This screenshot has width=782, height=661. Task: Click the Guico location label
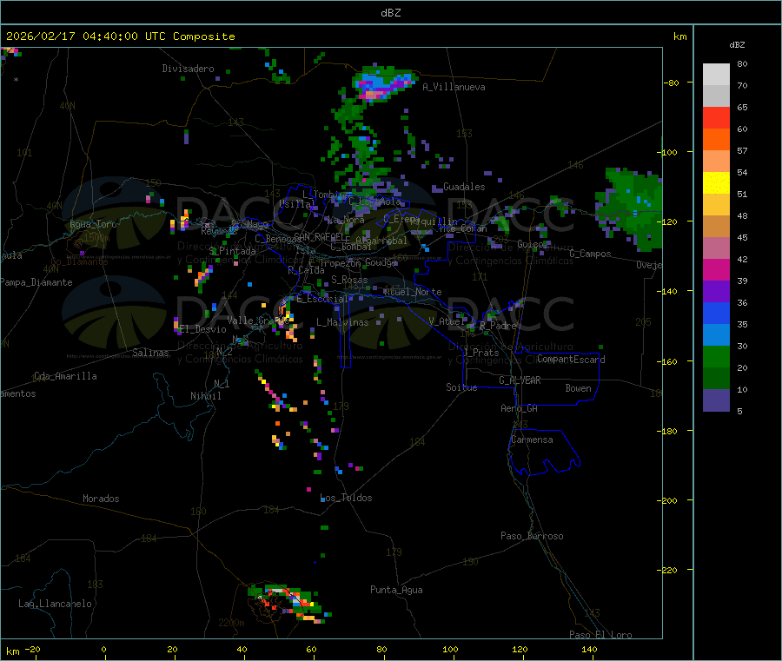click(x=530, y=244)
